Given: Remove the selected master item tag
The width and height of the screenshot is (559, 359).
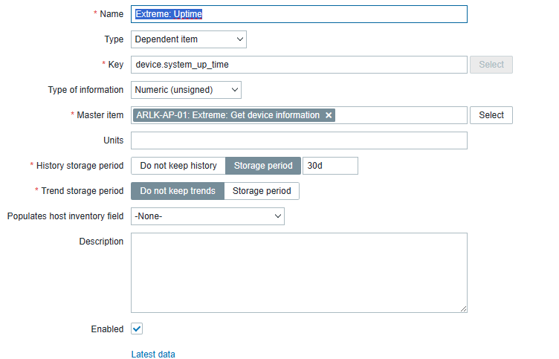Looking at the screenshot, I should (x=329, y=115).
